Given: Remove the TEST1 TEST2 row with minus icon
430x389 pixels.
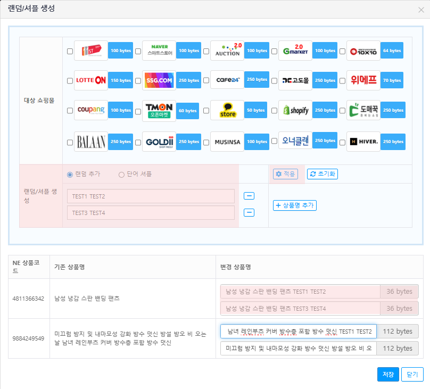Looking at the screenshot, I should pos(249,196).
